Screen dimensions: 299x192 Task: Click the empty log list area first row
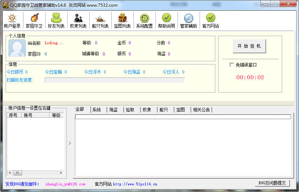click(183, 117)
